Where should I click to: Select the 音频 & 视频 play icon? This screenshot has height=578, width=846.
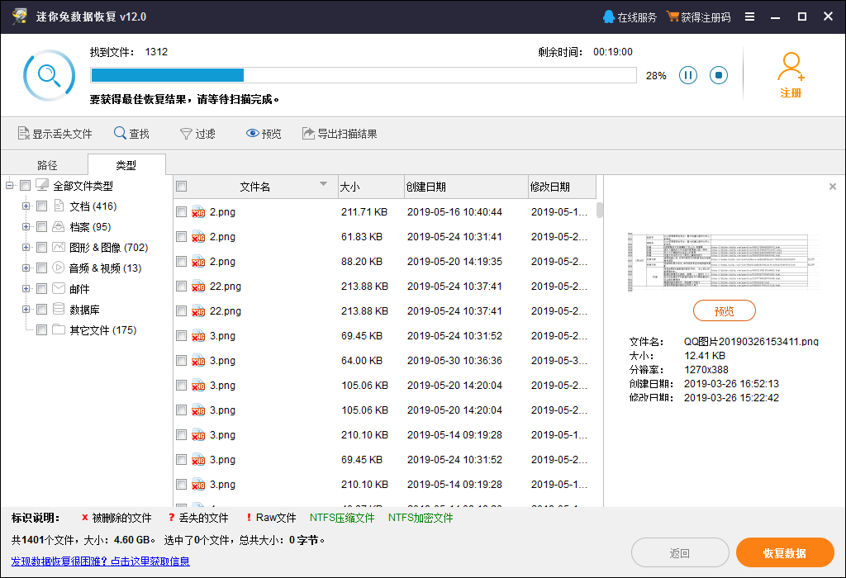[59, 268]
